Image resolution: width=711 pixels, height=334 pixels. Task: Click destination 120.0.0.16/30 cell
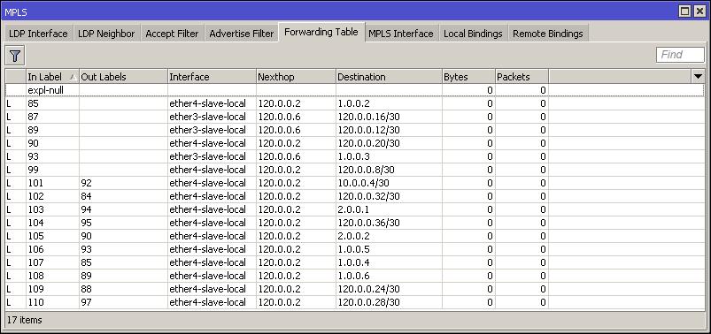point(389,117)
